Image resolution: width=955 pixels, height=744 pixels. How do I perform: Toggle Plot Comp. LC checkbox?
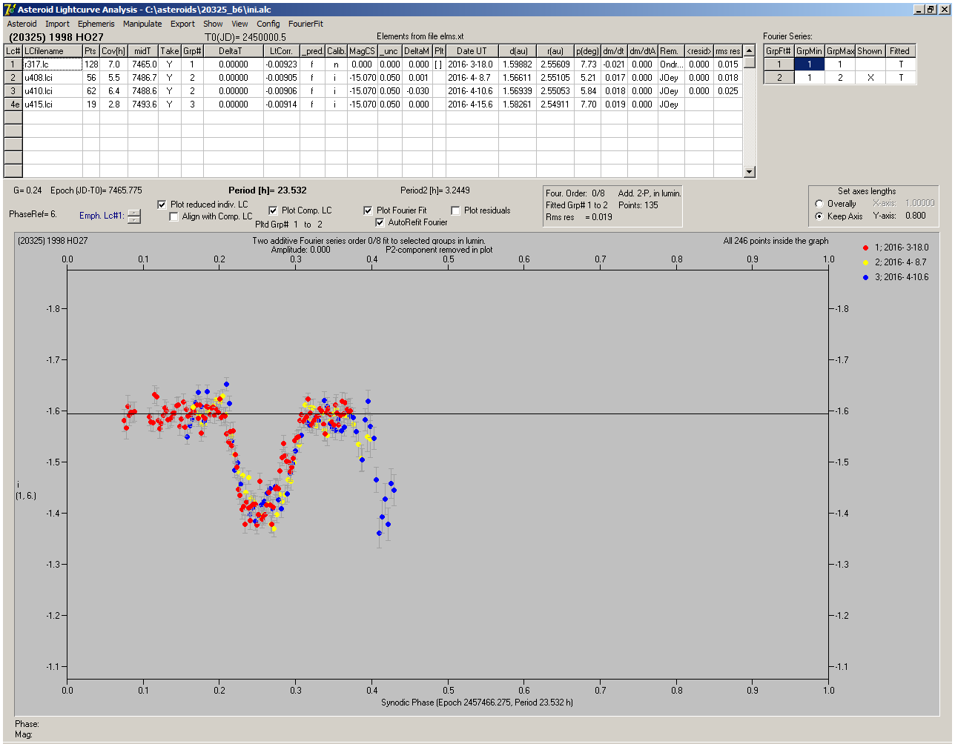(x=273, y=210)
